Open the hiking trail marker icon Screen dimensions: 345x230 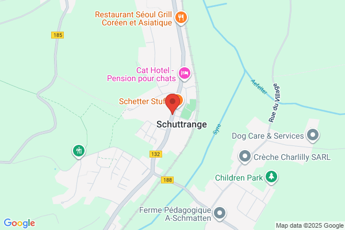click(79, 151)
